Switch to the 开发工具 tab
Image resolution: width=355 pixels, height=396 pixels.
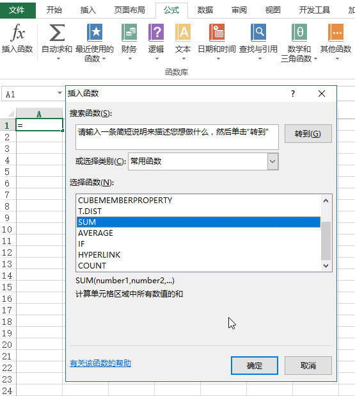(x=315, y=10)
